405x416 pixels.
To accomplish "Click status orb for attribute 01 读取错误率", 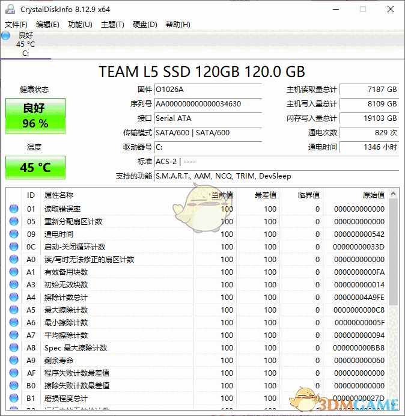I will (14, 209).
